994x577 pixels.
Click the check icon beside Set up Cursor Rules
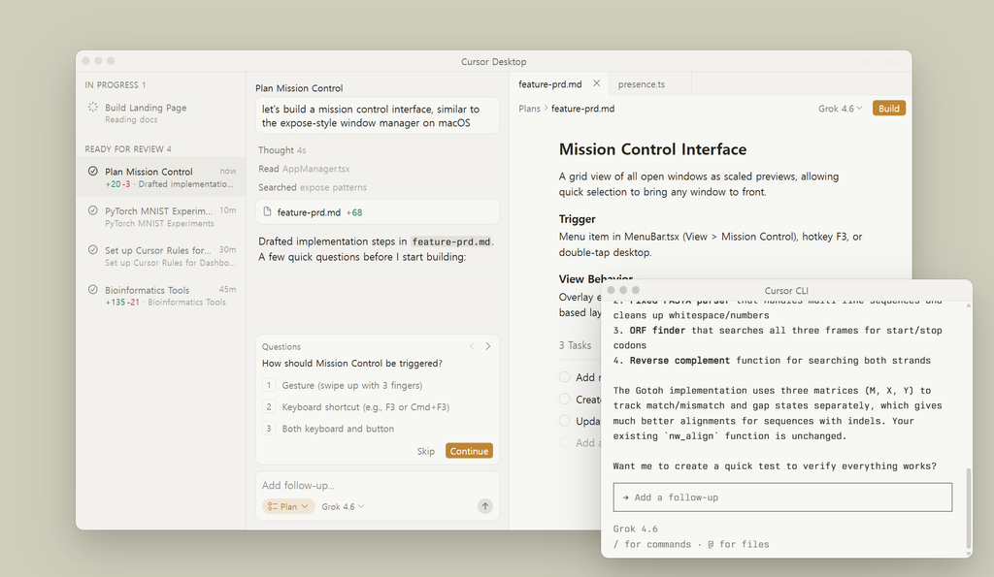click(92, 249)
